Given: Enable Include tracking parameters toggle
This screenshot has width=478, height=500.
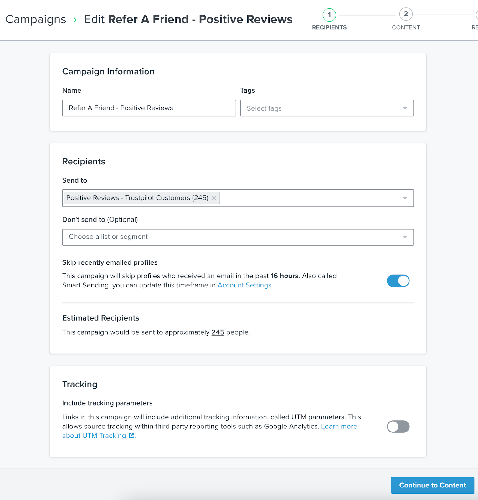Looking at the screenshot, I should (x=398, y=427).
